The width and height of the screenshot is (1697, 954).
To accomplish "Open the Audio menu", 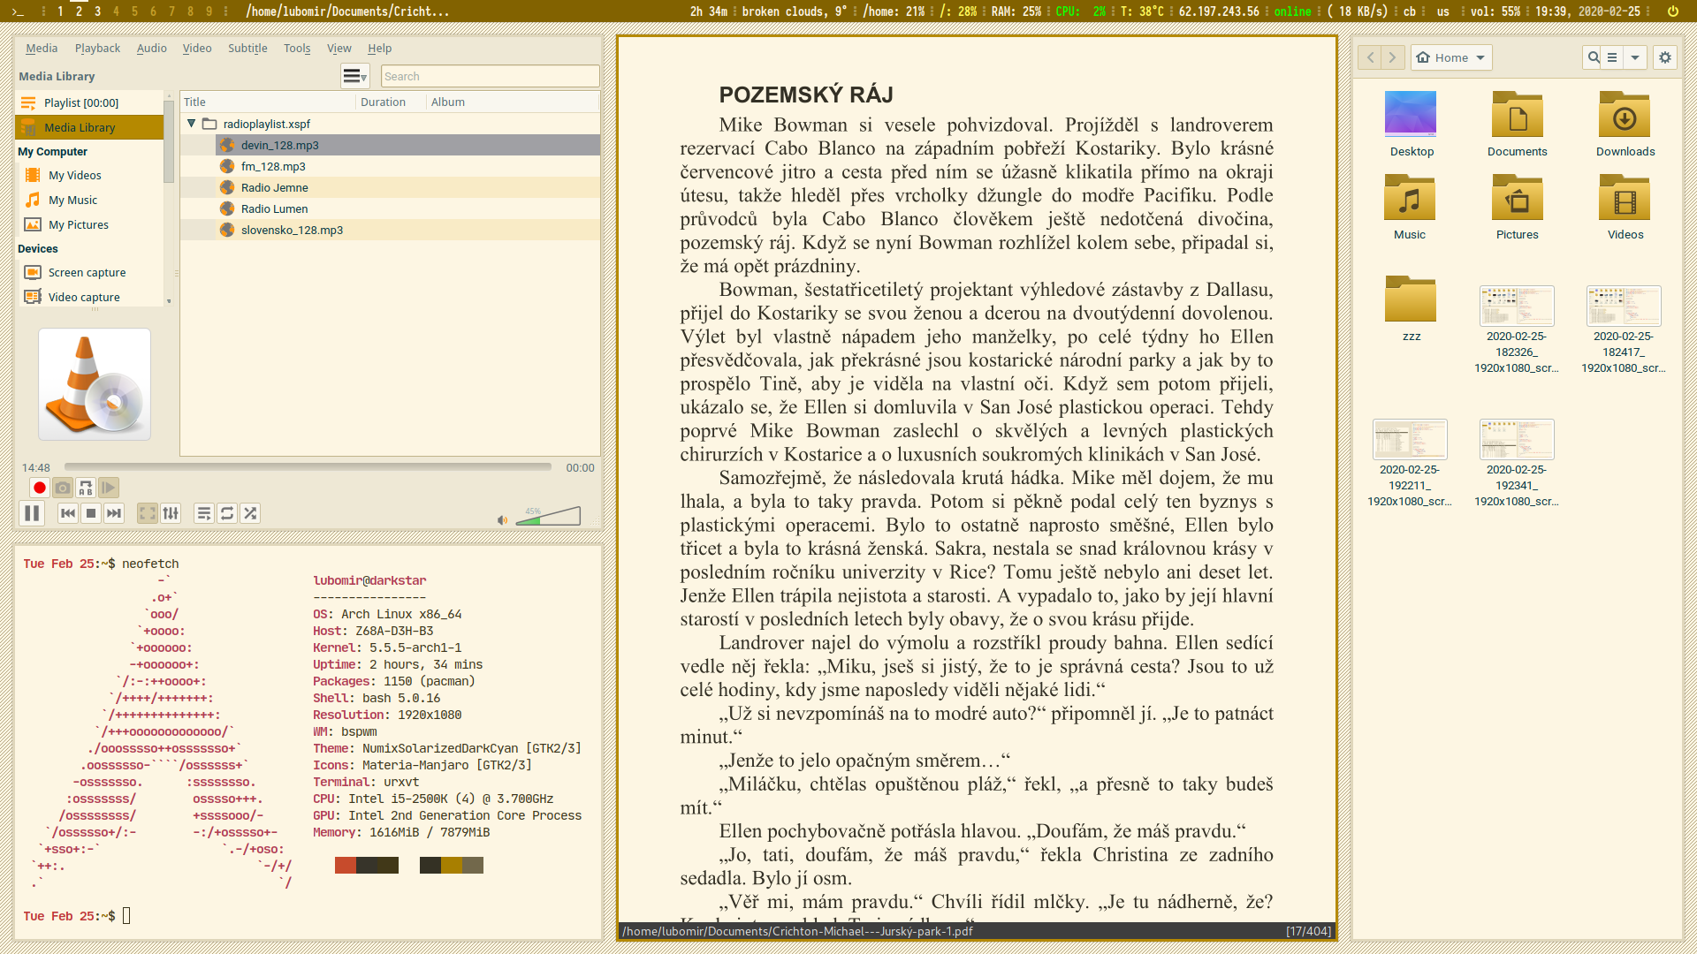I will point(152,49).
